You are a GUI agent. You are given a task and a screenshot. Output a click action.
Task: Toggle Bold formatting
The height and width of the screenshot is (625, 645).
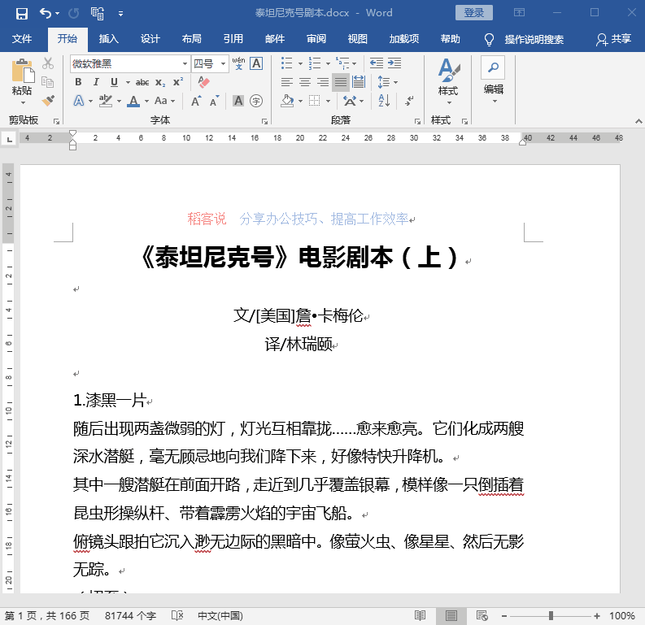(x=78, y=82)
